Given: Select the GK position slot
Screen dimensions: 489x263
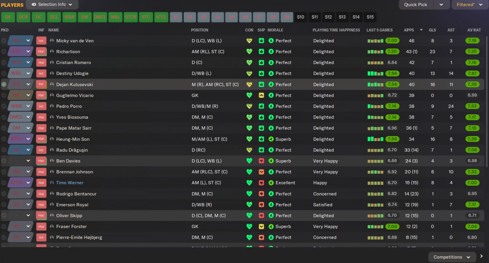Looking at the screenshot, I should (8, 17).
